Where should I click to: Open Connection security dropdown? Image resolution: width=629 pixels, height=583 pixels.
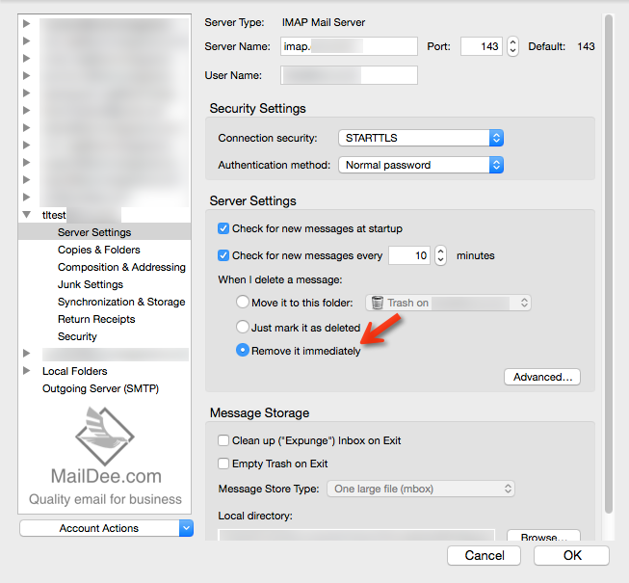point(420,138)
